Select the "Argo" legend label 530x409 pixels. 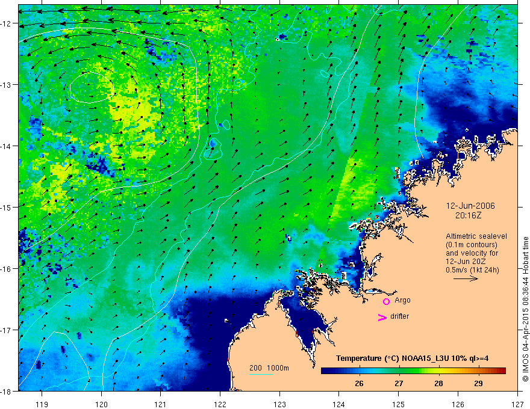pos(402,300)
